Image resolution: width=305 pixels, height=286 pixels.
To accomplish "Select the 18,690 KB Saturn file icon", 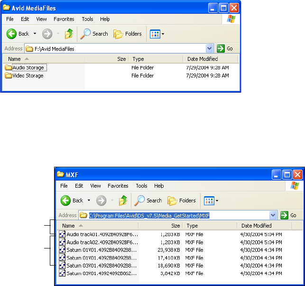I will pyautogui.click(x=62, y=266).
